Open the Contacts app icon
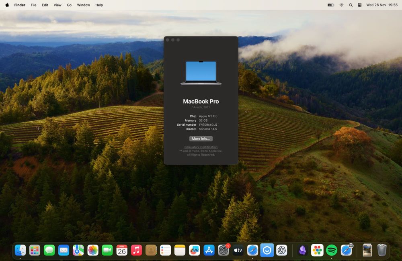Image resolution: width=402 pixels, height=261 pixels. 151,250
